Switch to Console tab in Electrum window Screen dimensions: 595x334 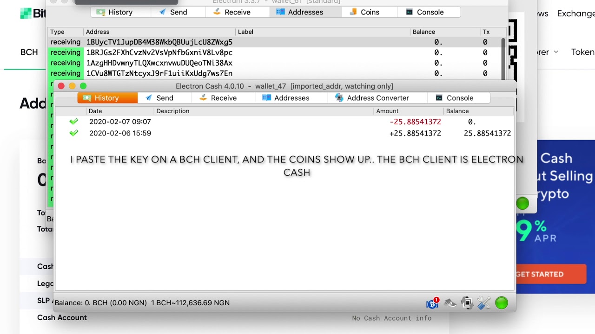coord(429,12)
